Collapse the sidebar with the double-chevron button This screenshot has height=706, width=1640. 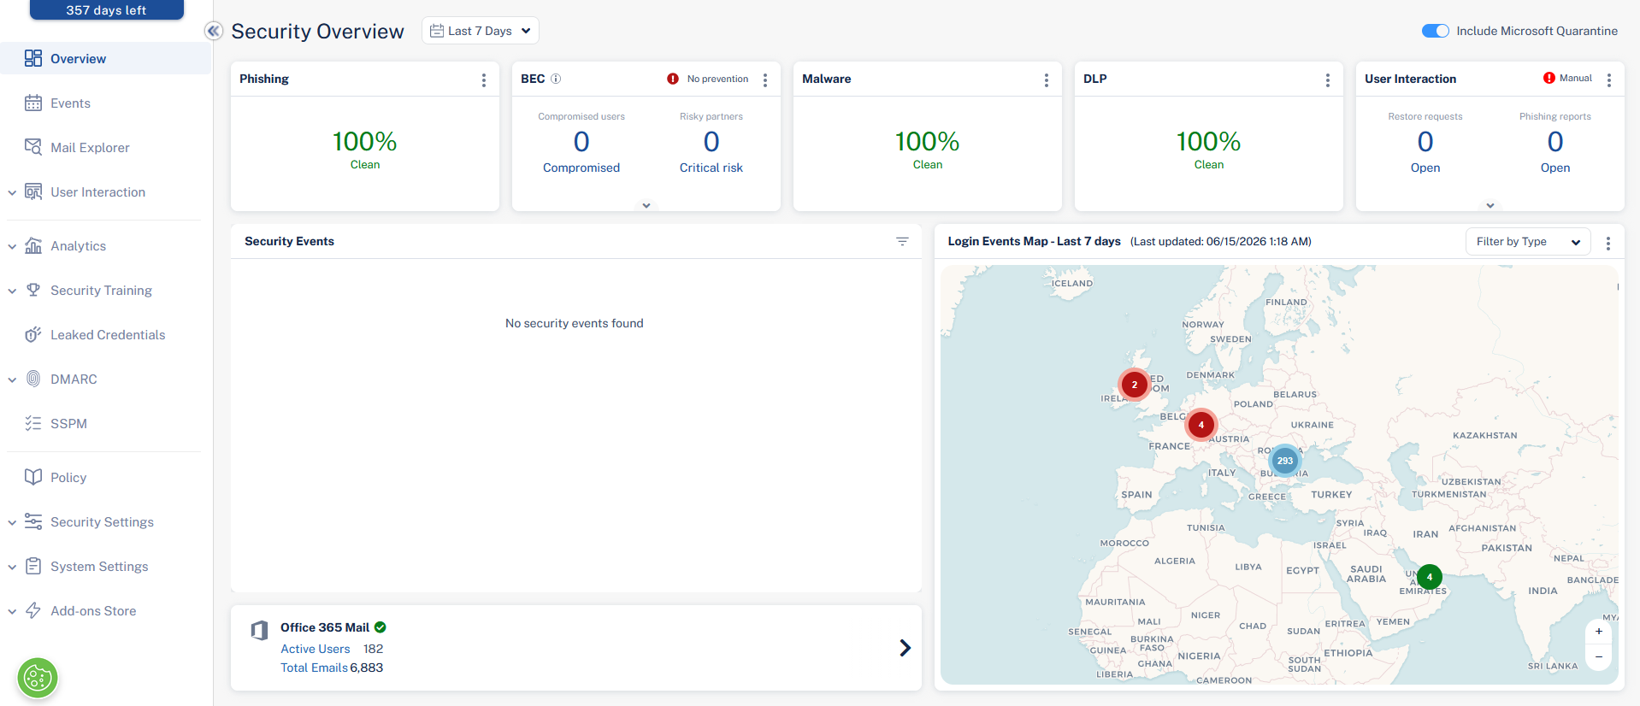point(214,31)
